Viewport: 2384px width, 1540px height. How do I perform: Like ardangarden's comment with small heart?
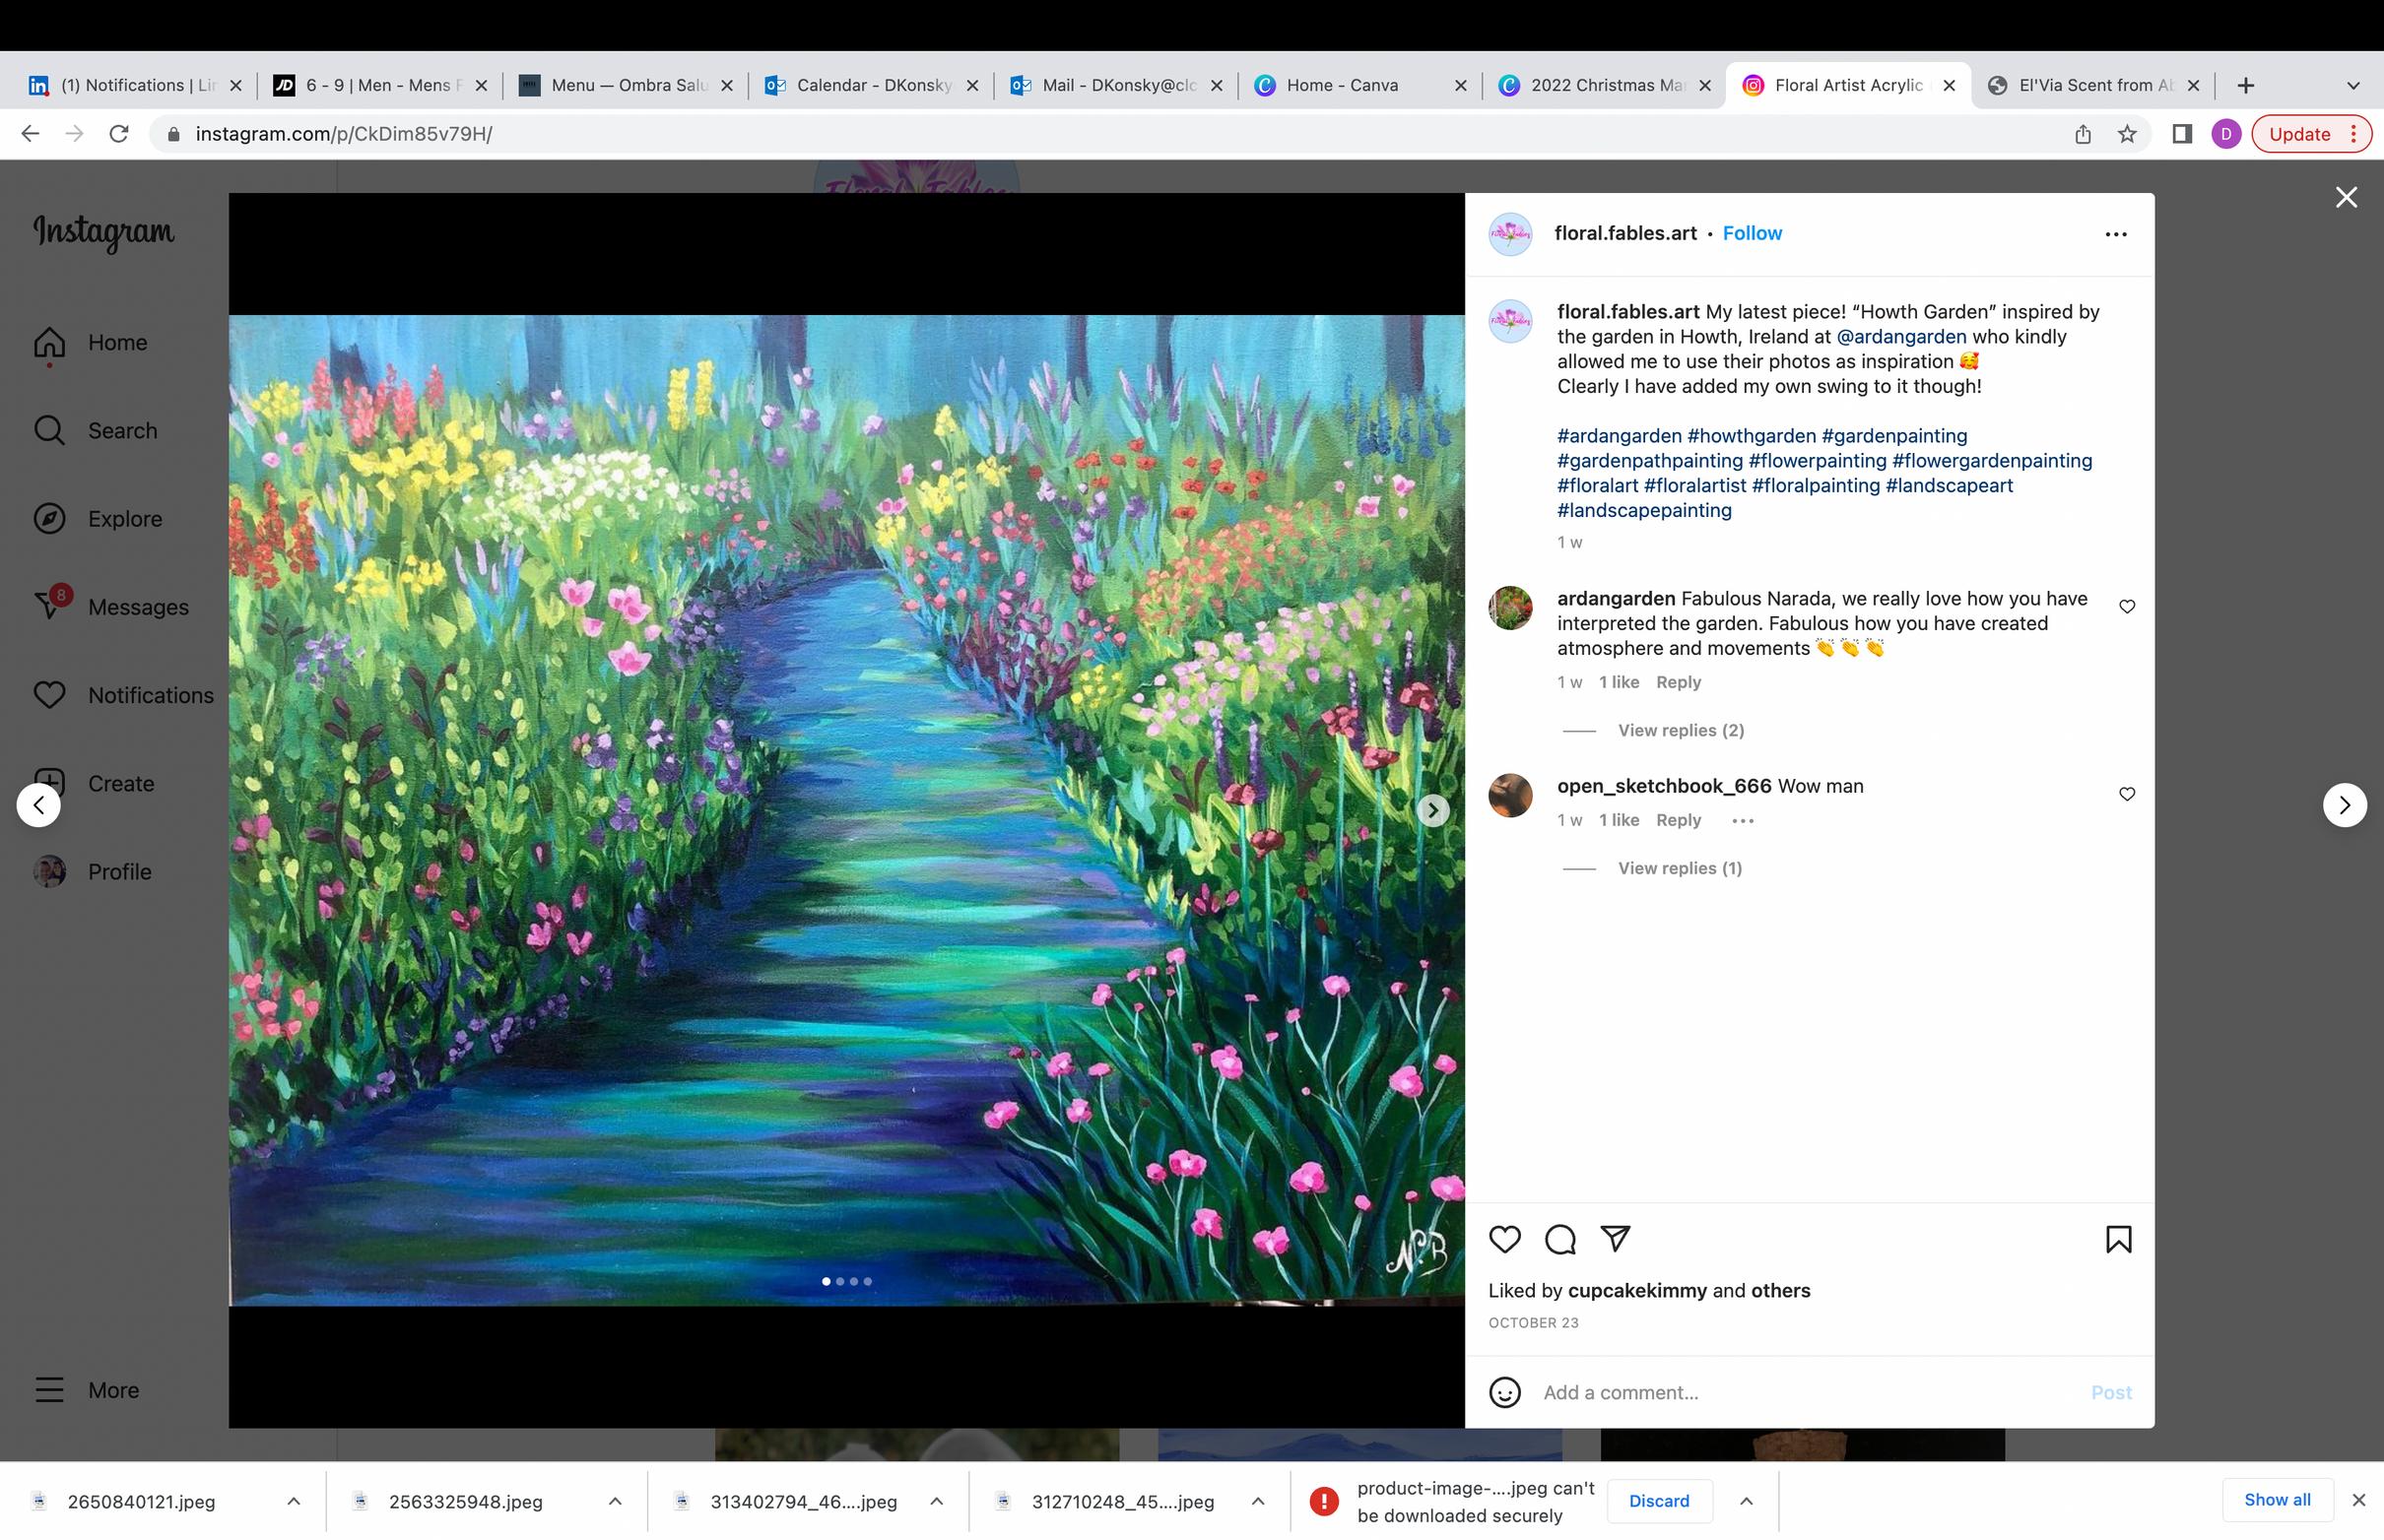point(2126,606)
